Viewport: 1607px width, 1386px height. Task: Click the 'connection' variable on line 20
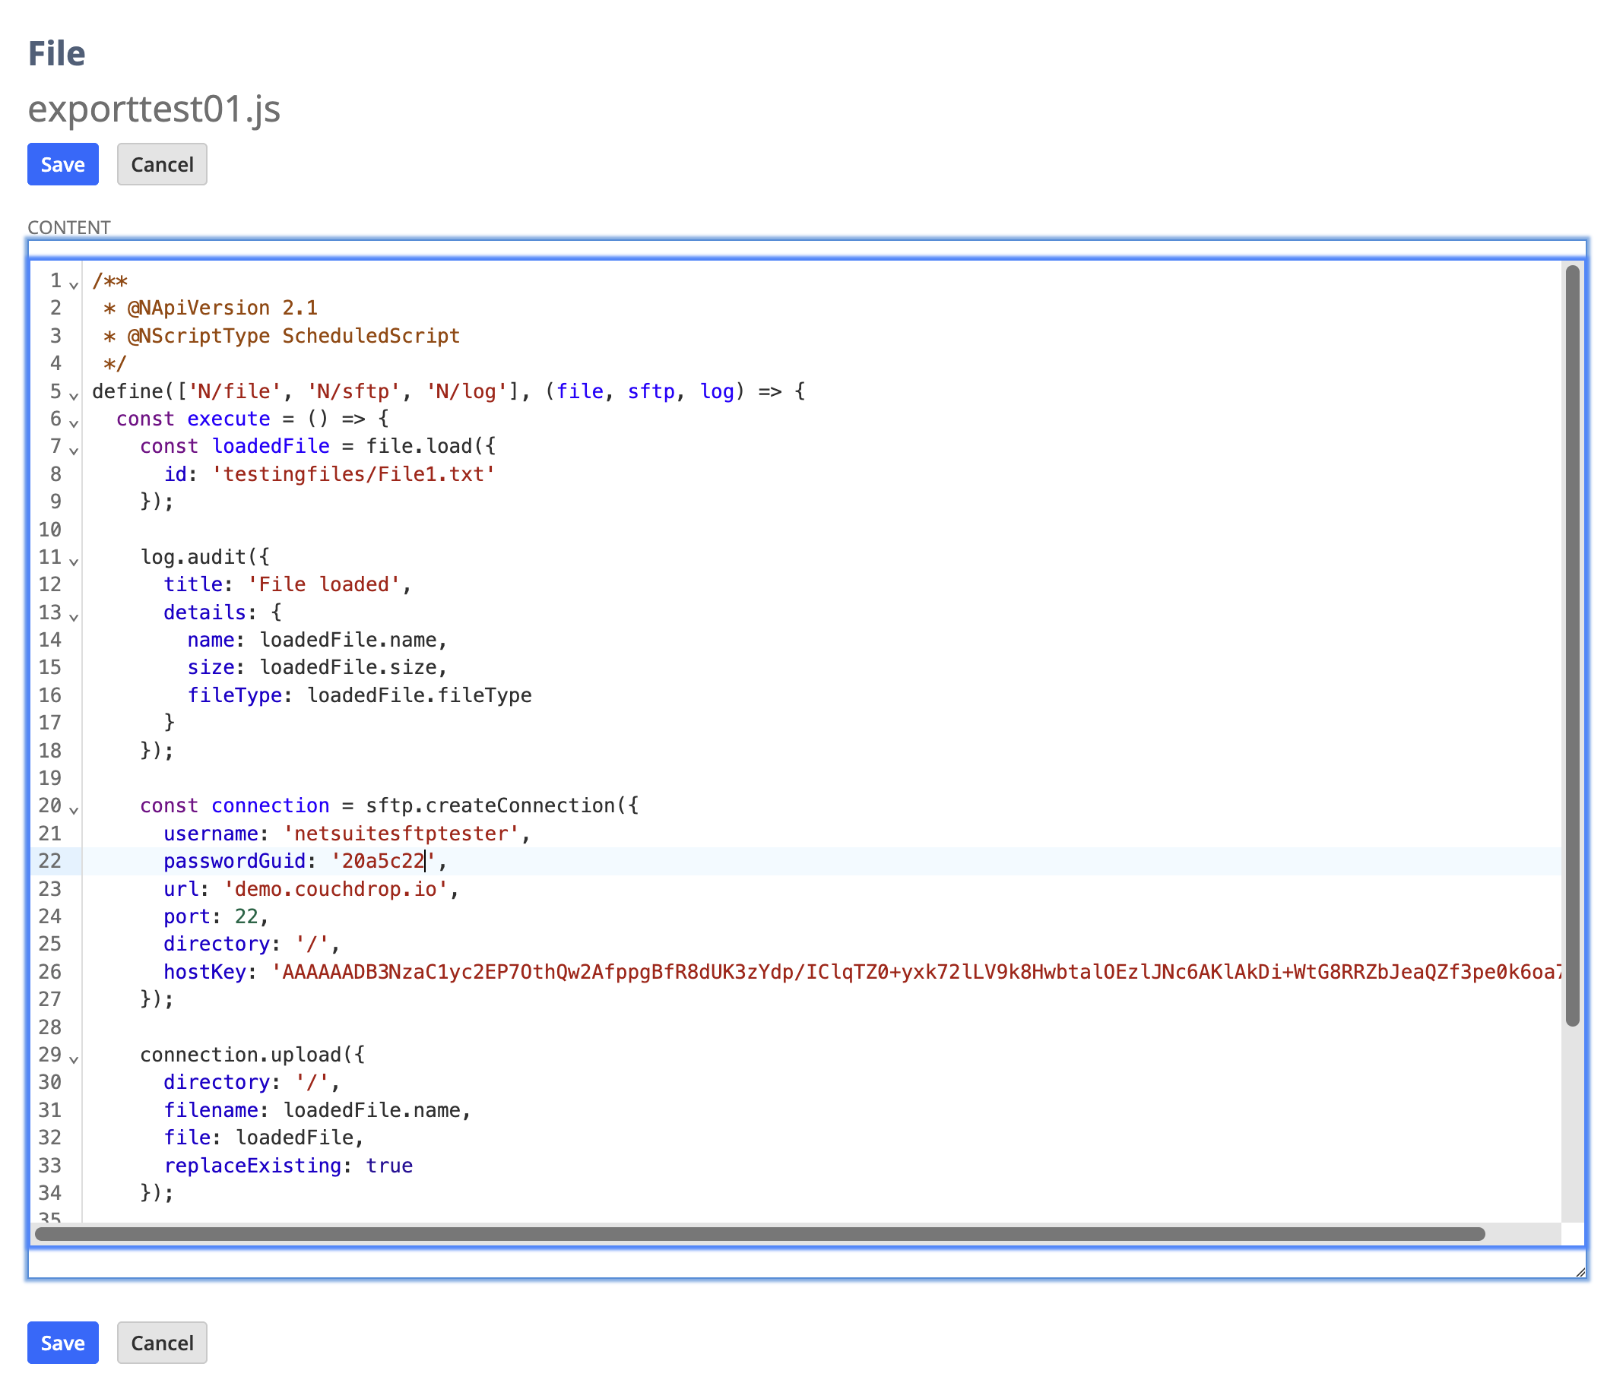point(271,805)
